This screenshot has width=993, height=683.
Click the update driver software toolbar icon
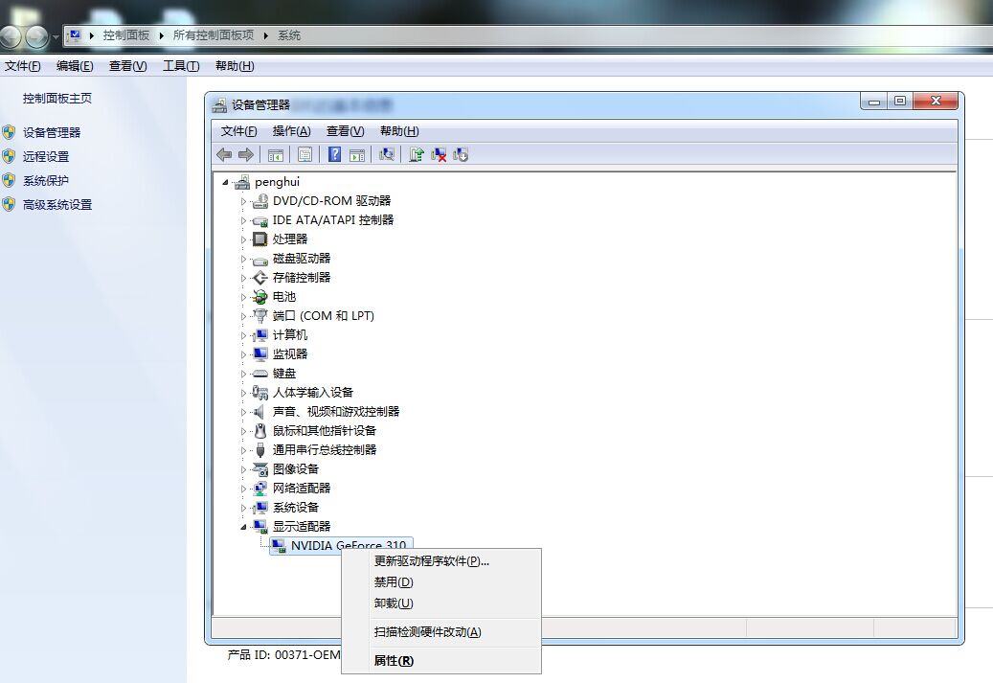[417, 154]
